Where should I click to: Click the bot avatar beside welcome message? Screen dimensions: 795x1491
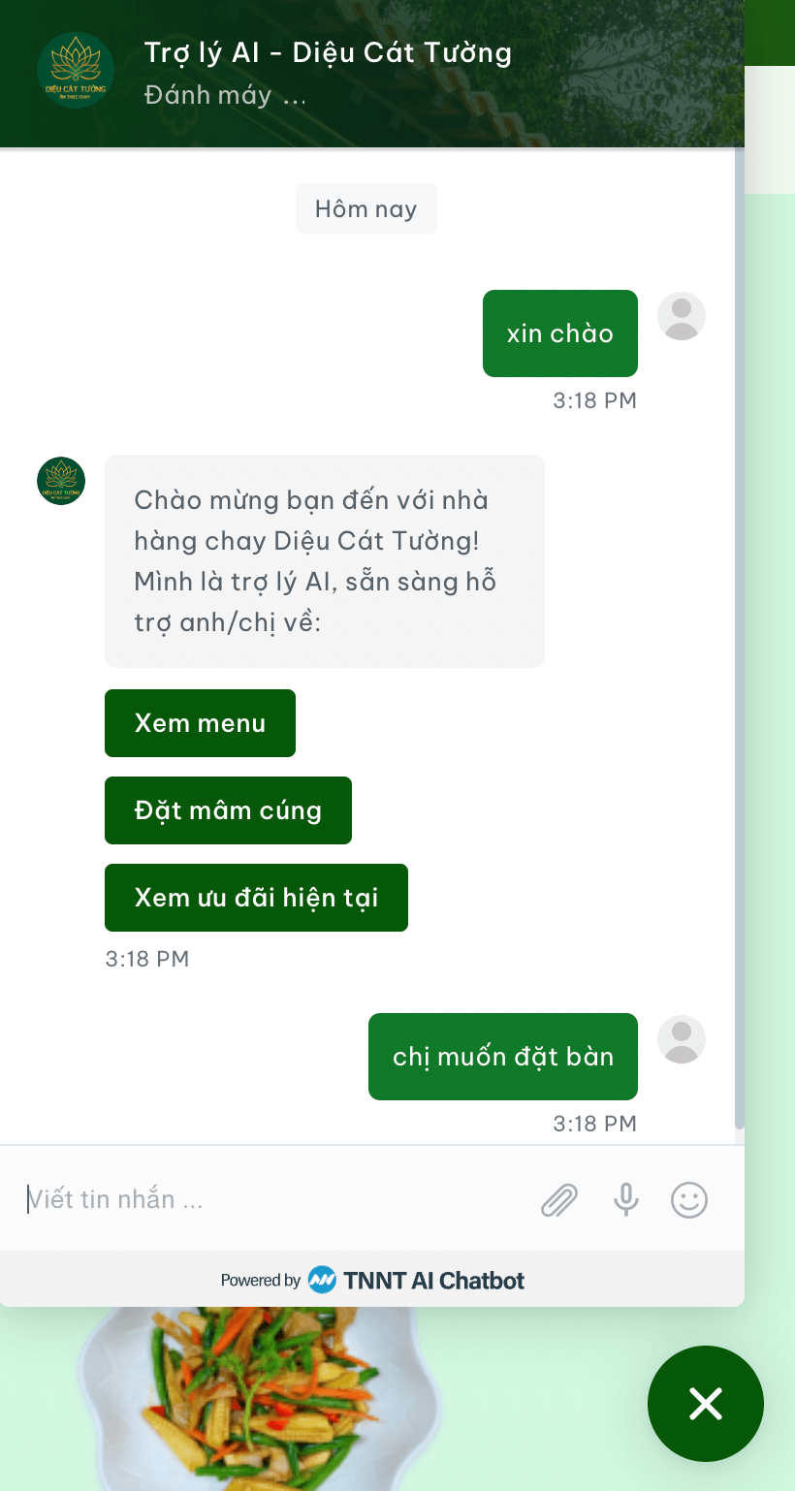(x=61, y=481)
